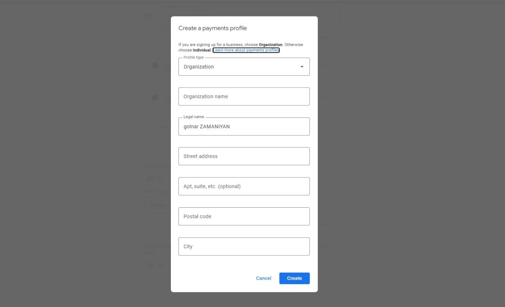
Task: Click the Postal code field
Action: point(244,217)
